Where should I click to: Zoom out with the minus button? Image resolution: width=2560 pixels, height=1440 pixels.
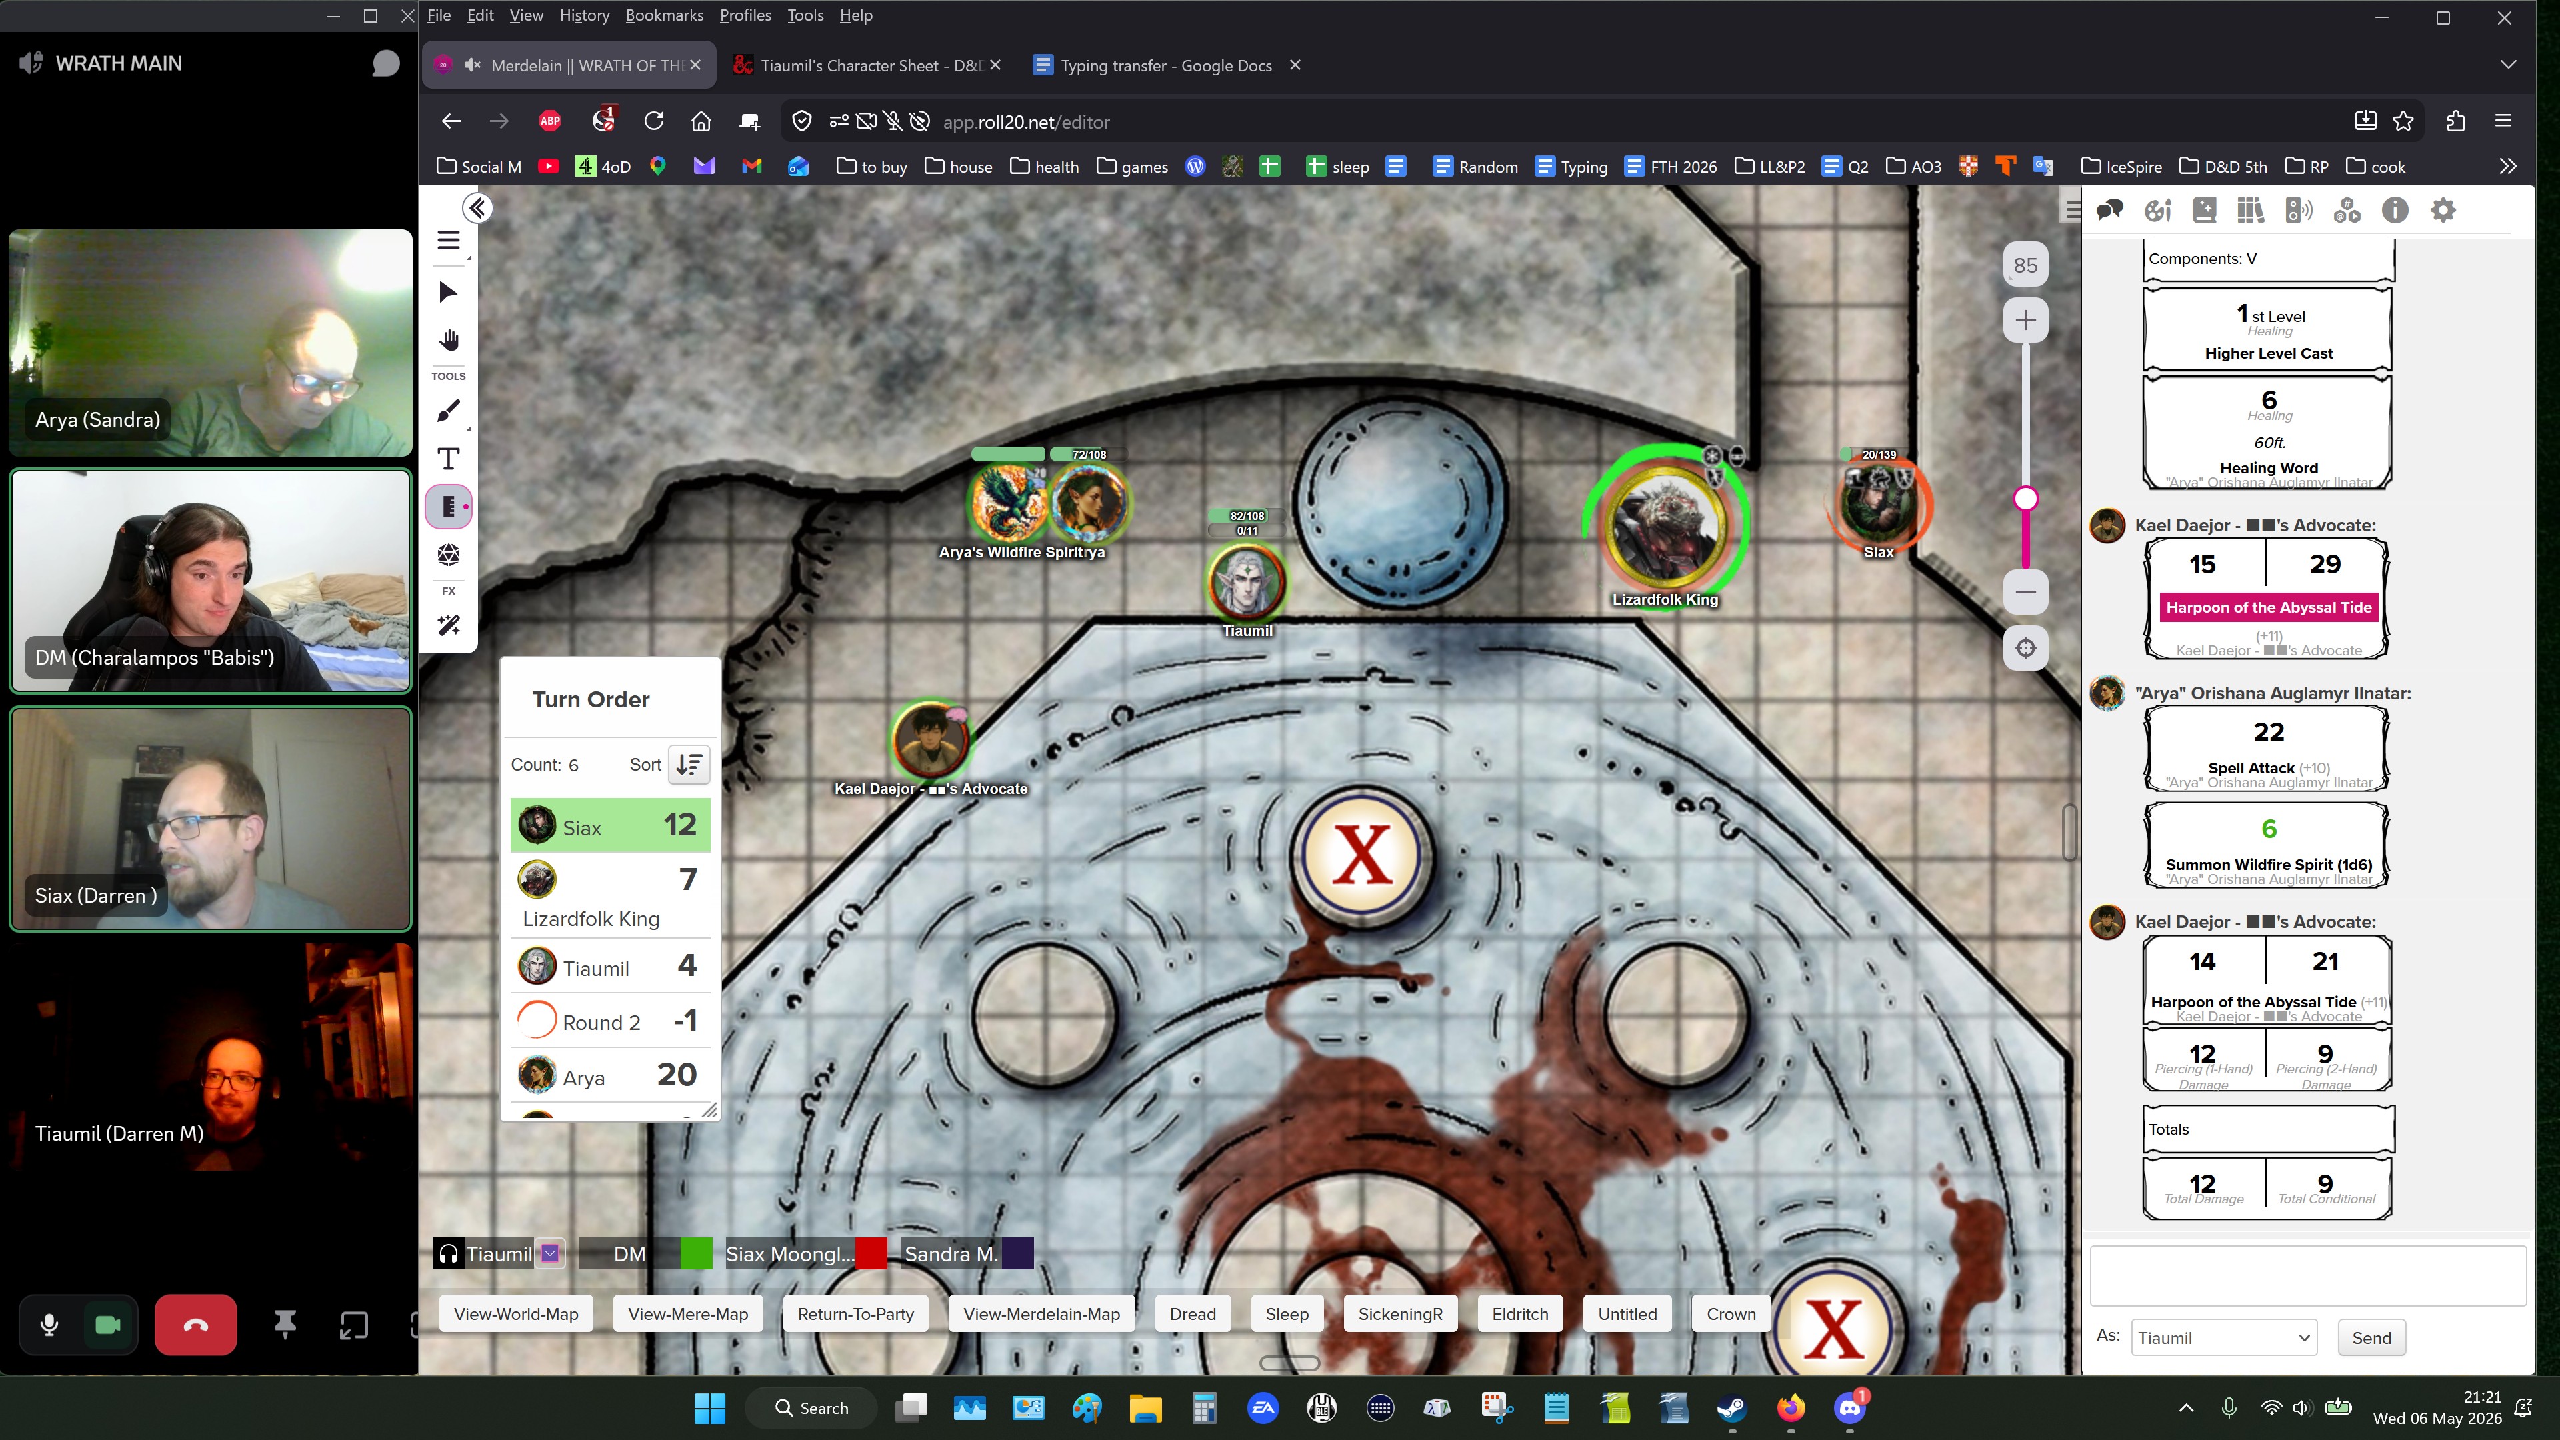[x=2025, y=592]
